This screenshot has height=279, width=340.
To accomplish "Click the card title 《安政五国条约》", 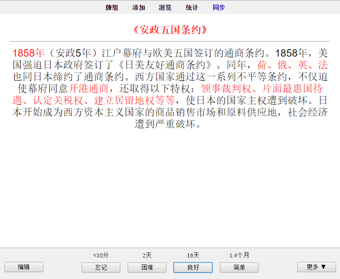I will pos(170,30).
